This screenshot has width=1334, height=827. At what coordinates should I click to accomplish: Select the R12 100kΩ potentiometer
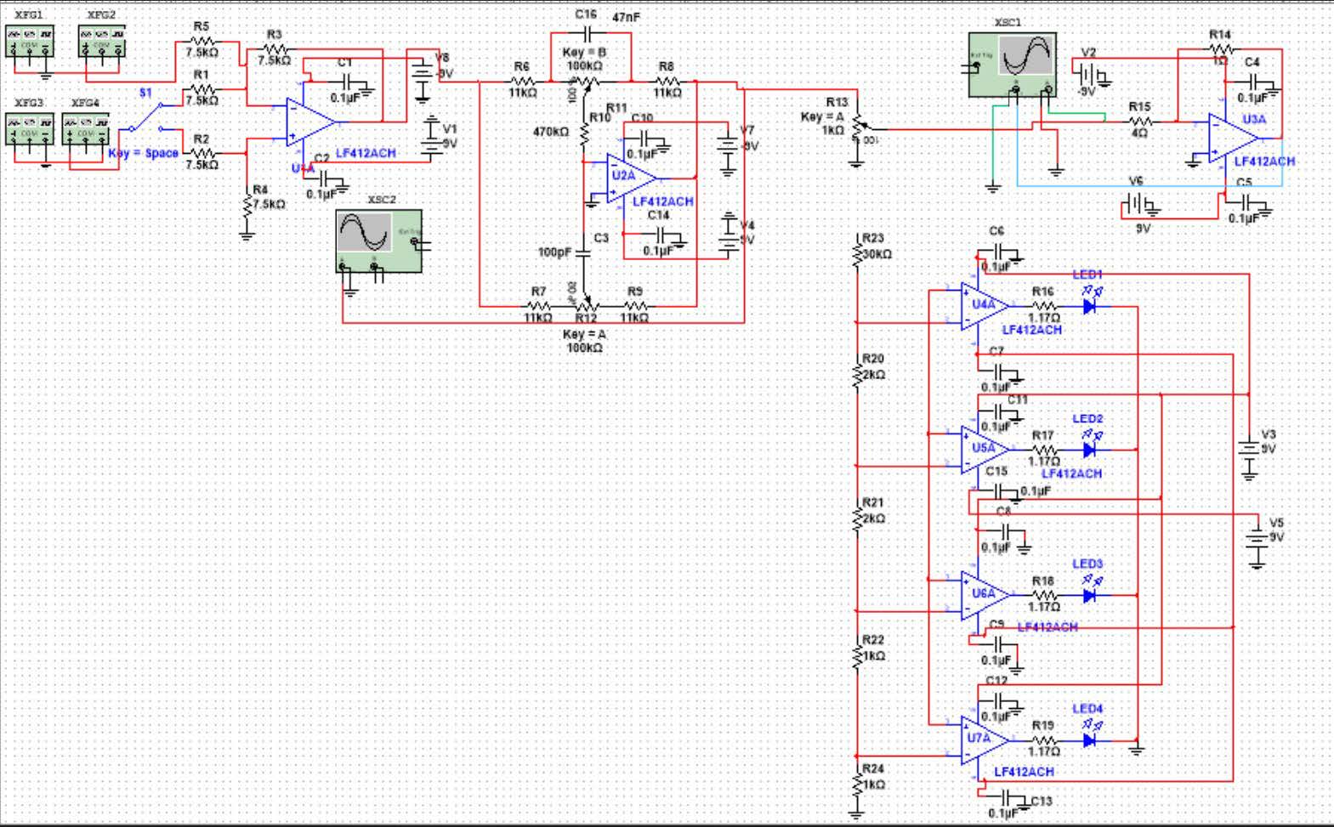coord(586,305)
